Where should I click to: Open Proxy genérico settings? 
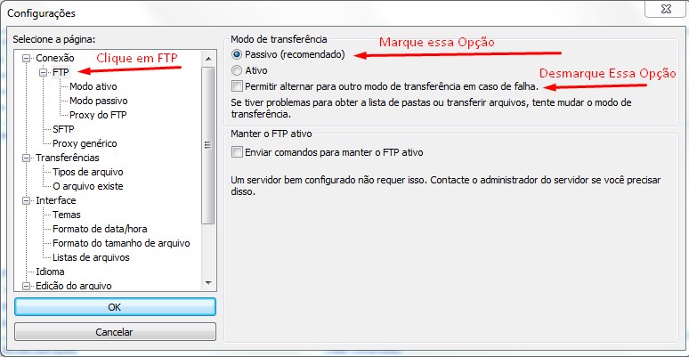[x=85, y=143]
